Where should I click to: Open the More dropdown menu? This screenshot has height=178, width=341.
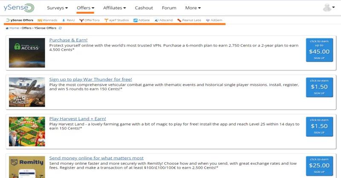(x=193, y=8)
